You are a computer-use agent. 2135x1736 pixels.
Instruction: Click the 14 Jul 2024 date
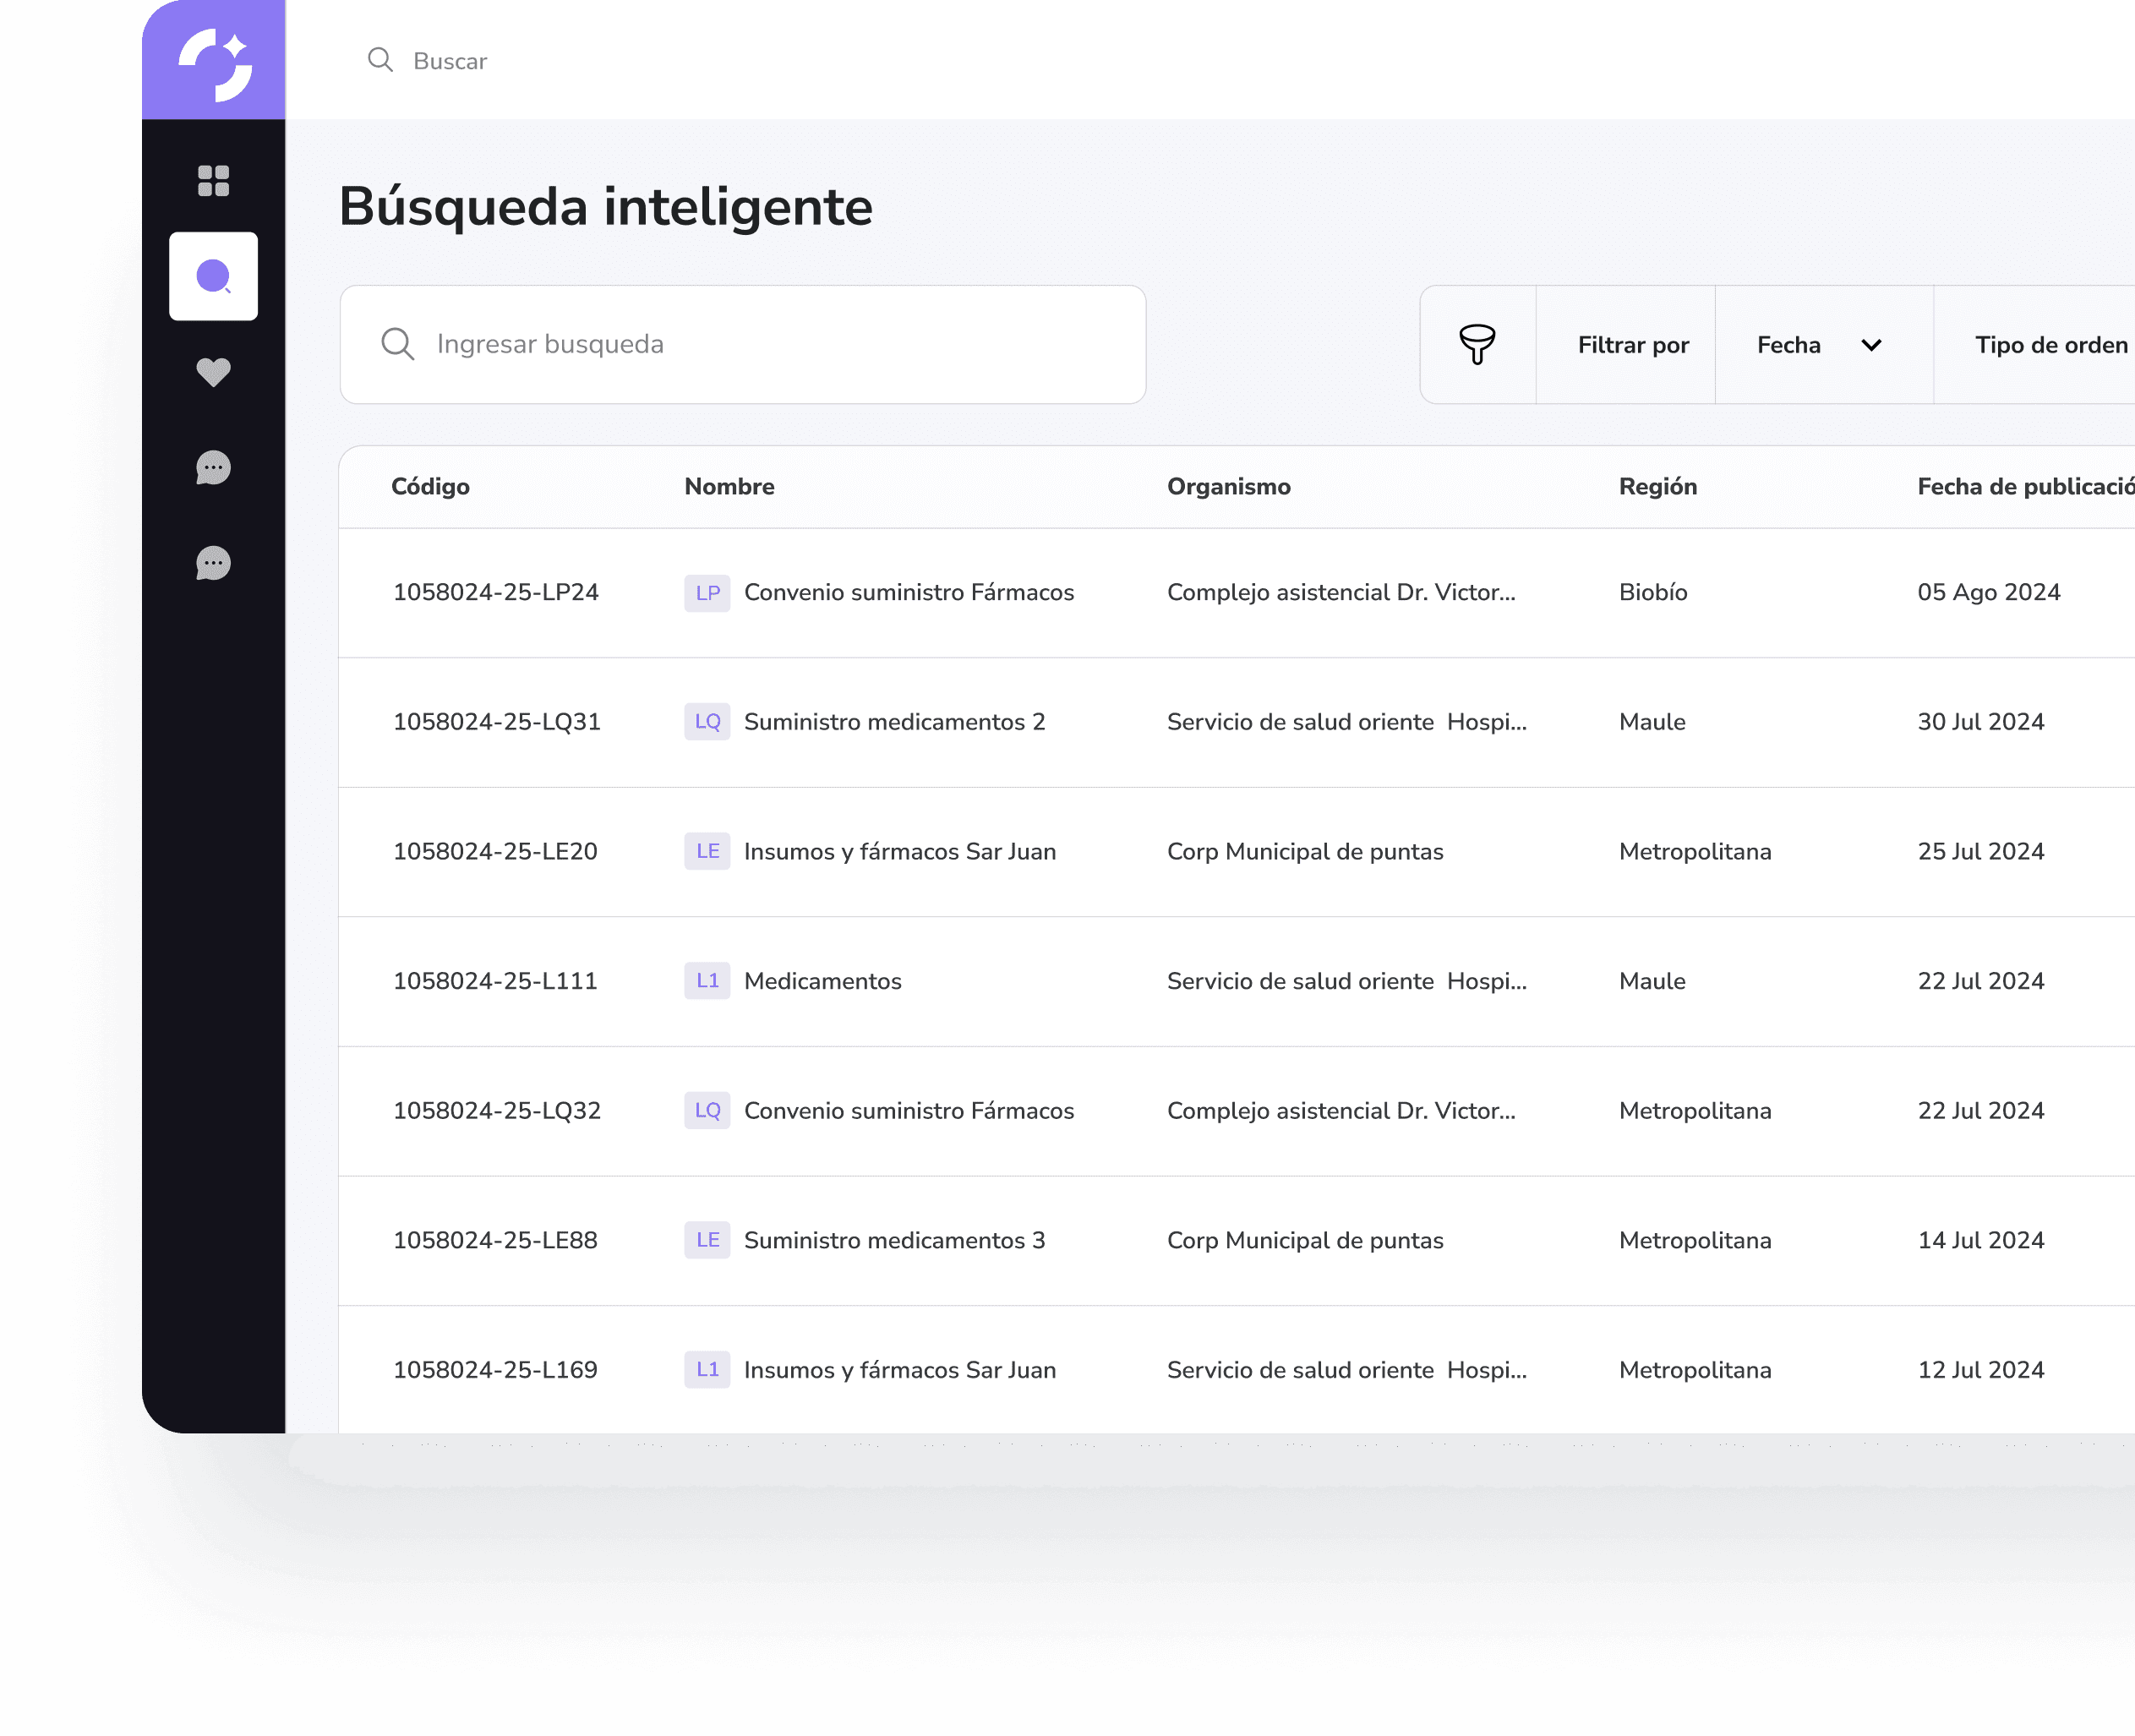click(x=1980, y=1240)
